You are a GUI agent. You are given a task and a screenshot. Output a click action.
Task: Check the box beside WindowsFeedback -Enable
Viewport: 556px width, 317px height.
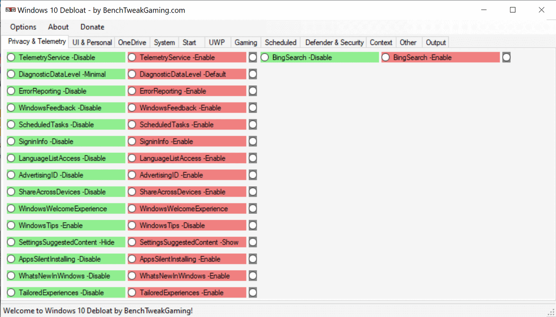pyautogui.click(x=253, y=108)
